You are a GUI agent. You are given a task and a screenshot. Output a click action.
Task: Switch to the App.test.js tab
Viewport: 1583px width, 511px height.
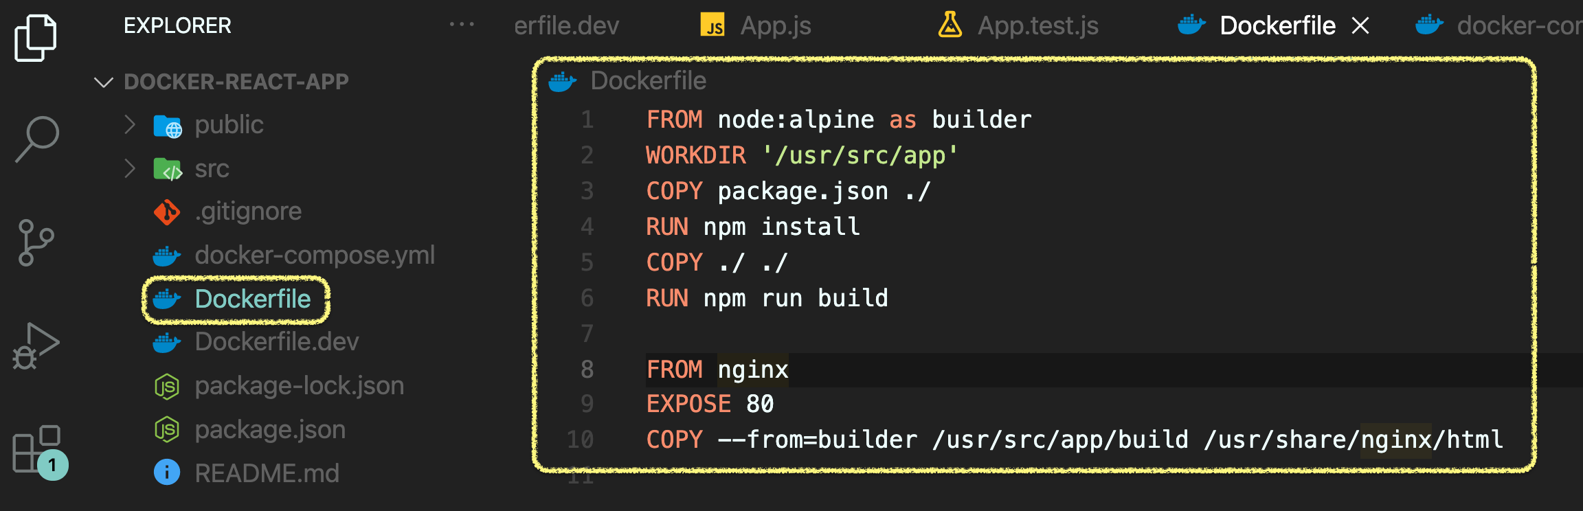tap(1038, 26)
